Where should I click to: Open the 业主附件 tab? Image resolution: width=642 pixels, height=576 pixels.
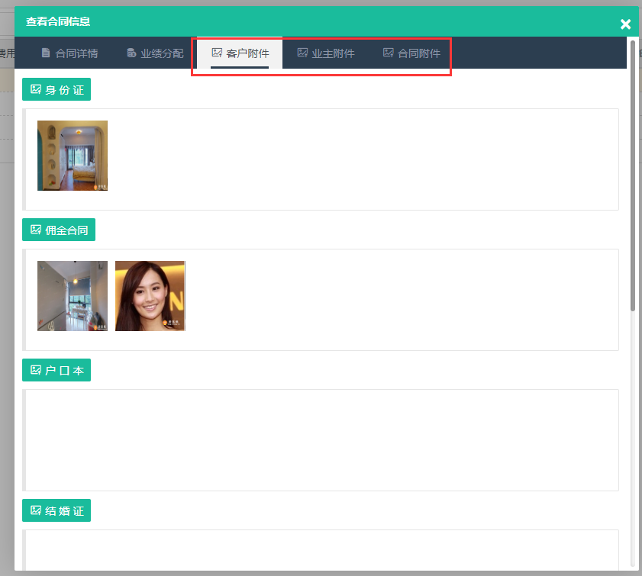pos(325,53)
